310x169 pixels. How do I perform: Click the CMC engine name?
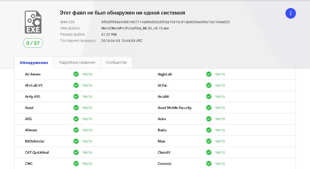pyautogui.click(x=29, y=164)
